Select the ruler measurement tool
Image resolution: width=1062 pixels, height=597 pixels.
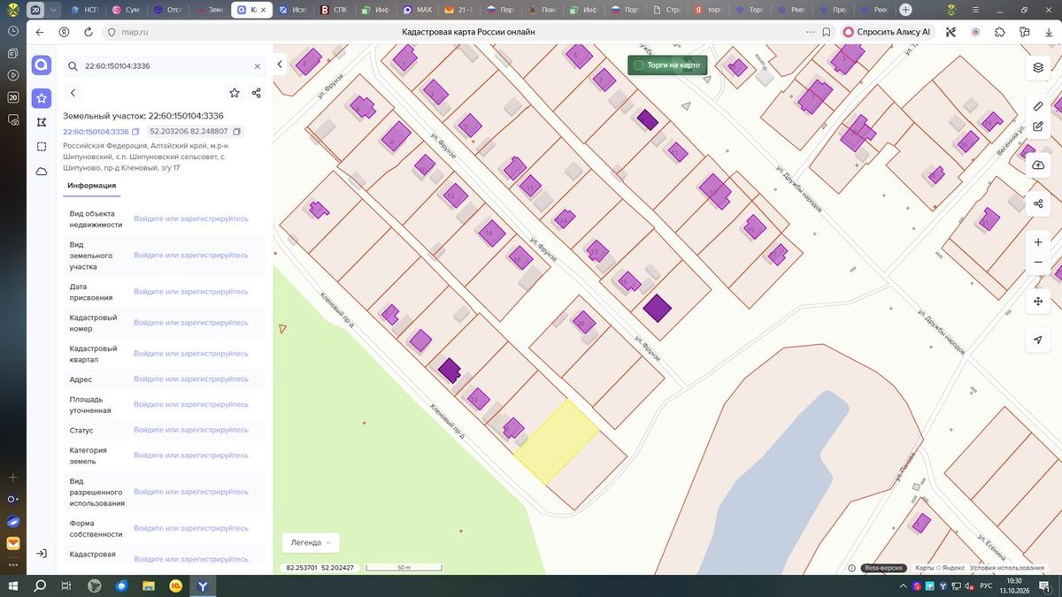pos(1038,106)
